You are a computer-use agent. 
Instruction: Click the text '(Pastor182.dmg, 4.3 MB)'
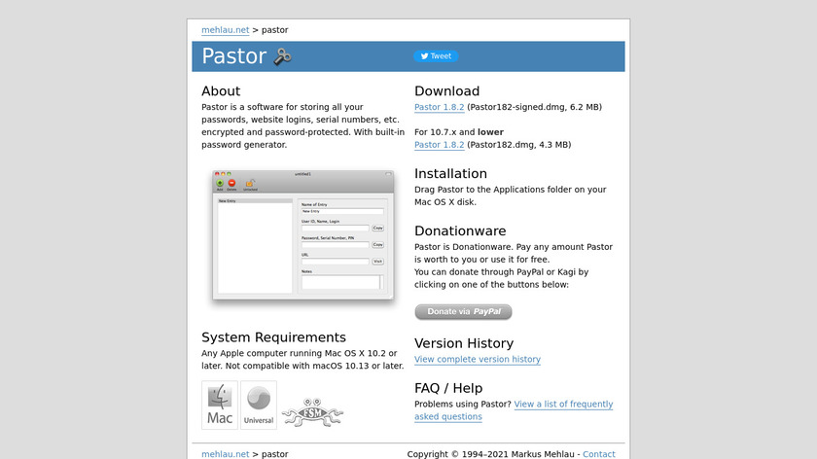point(519,145)
